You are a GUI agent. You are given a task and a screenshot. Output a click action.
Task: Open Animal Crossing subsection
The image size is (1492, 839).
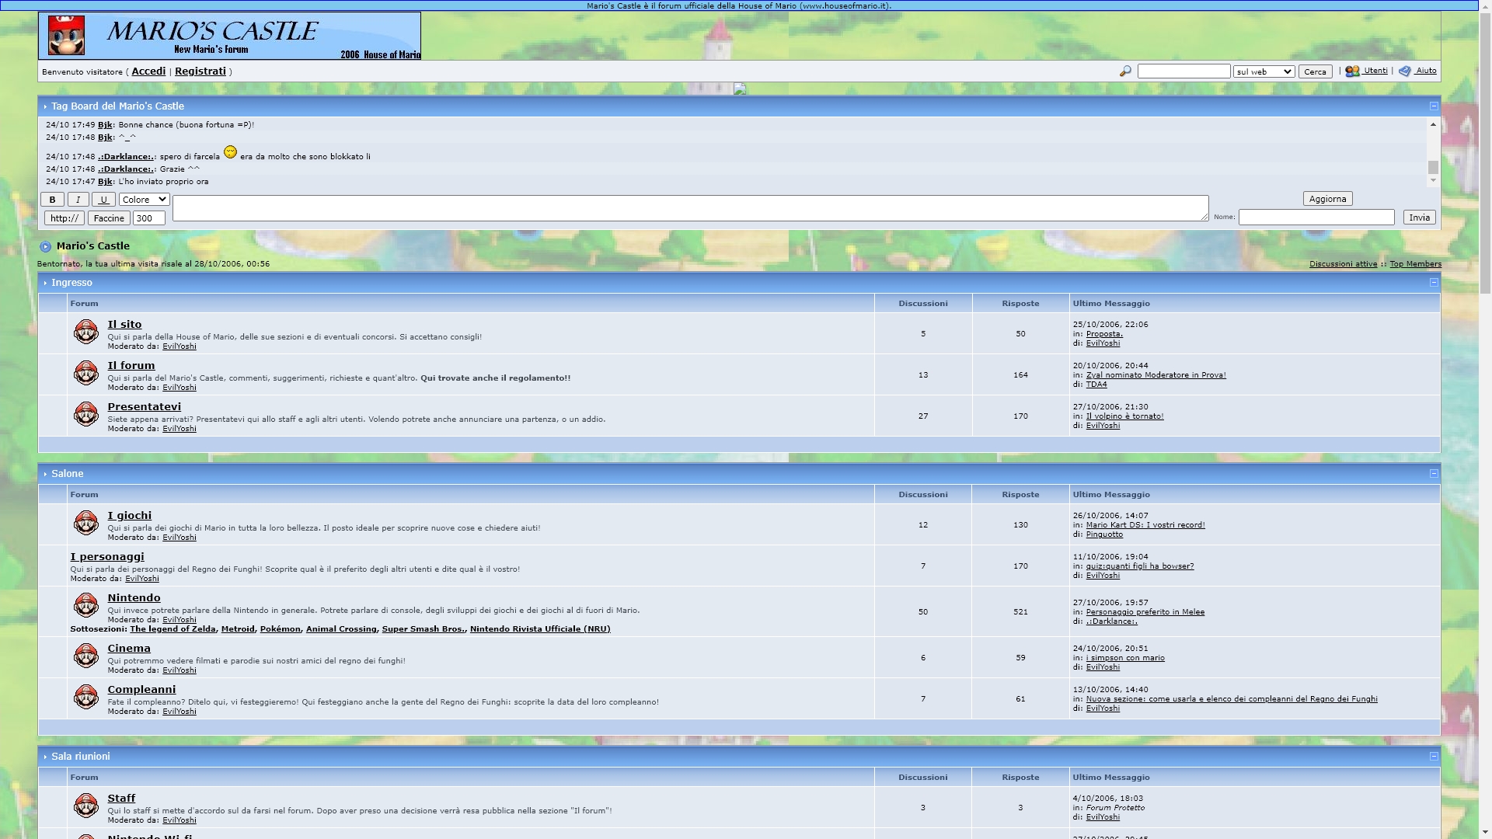tap(341, 629)
